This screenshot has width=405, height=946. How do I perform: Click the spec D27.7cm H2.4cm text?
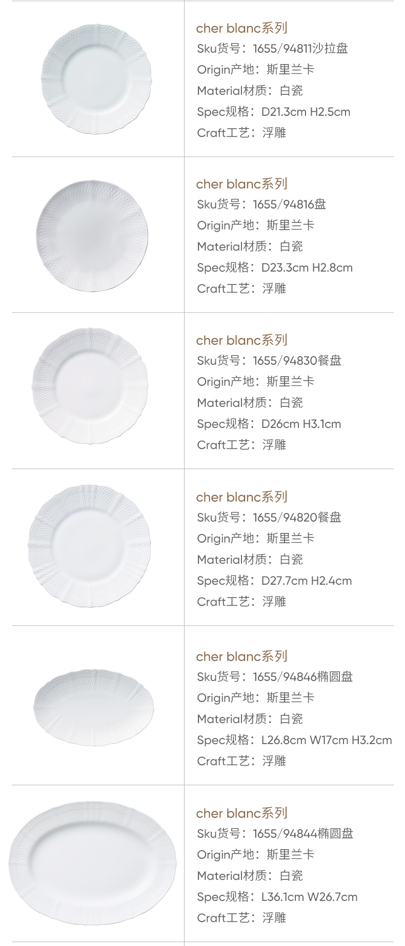coord(274,581)
